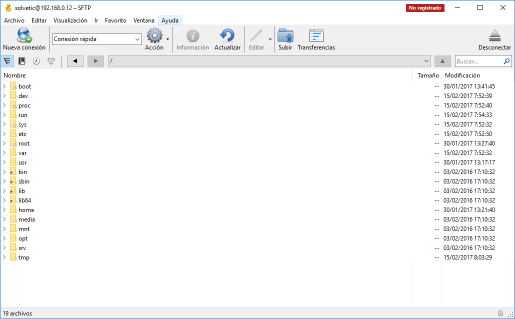The image size is (515, 319).
Task: Open the Ventana menu
Action: 144,20
